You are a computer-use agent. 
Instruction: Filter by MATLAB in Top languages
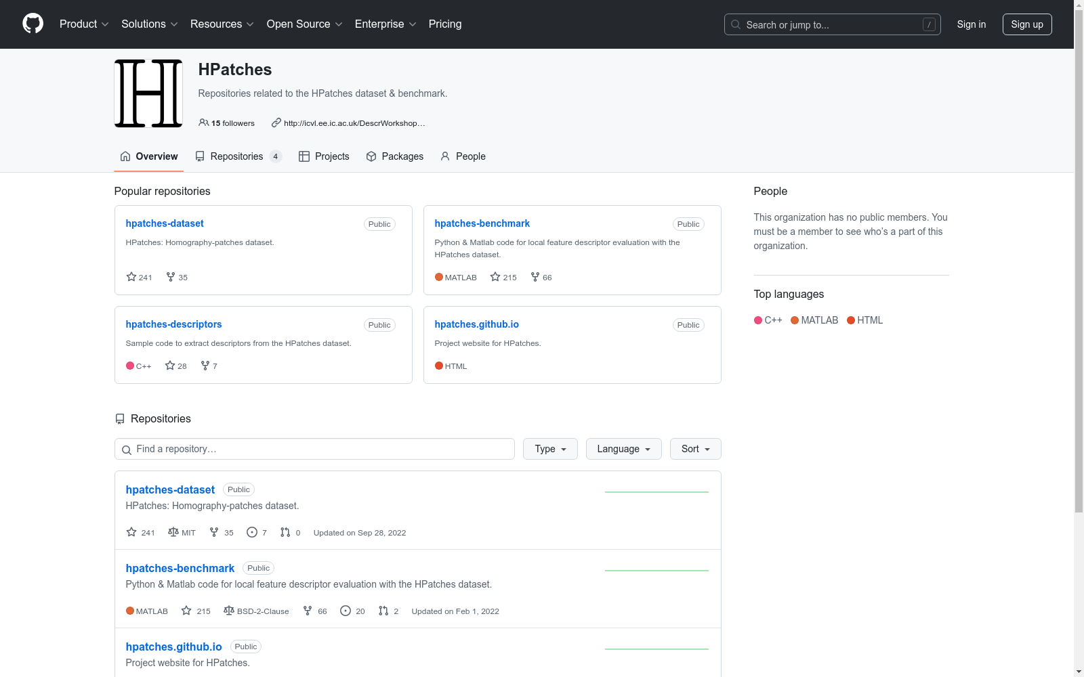click(x=814, y=320)
